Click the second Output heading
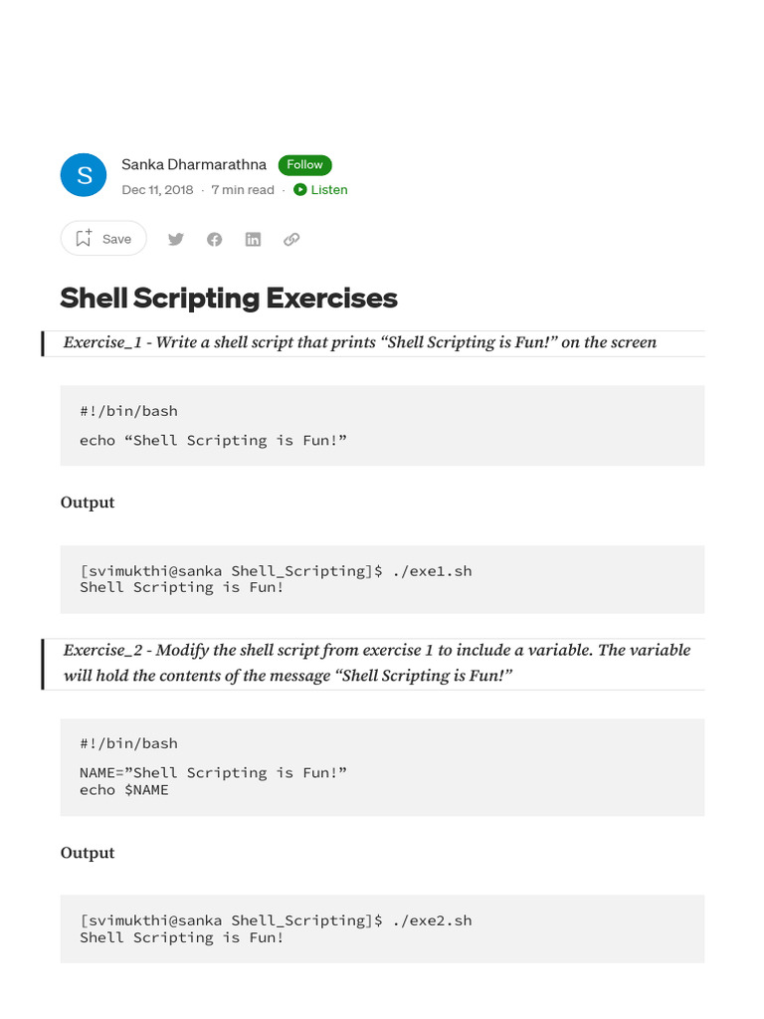 88,853
